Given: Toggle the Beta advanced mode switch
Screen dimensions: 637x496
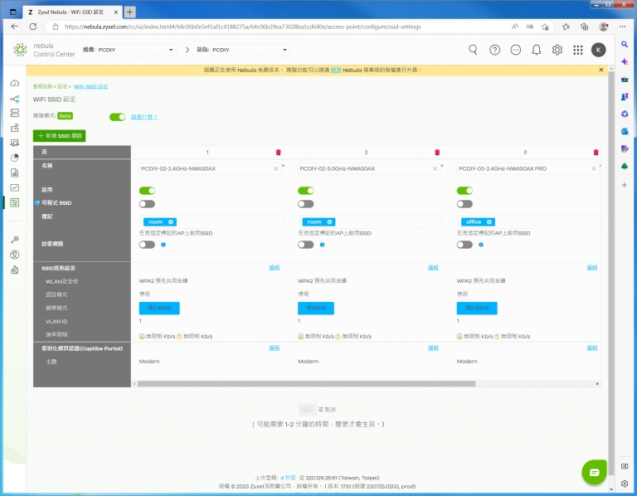Looking at the screenshot, I should [118, 117].
